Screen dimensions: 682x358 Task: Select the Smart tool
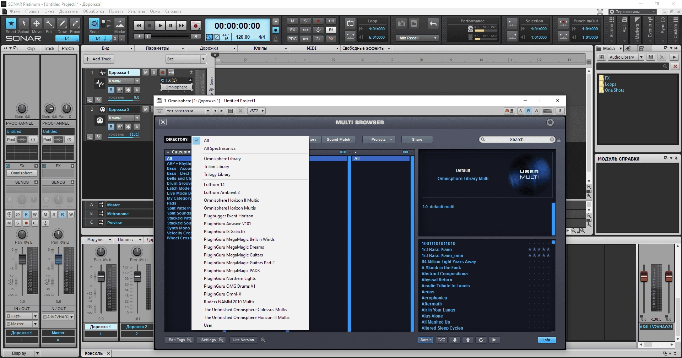11,23
